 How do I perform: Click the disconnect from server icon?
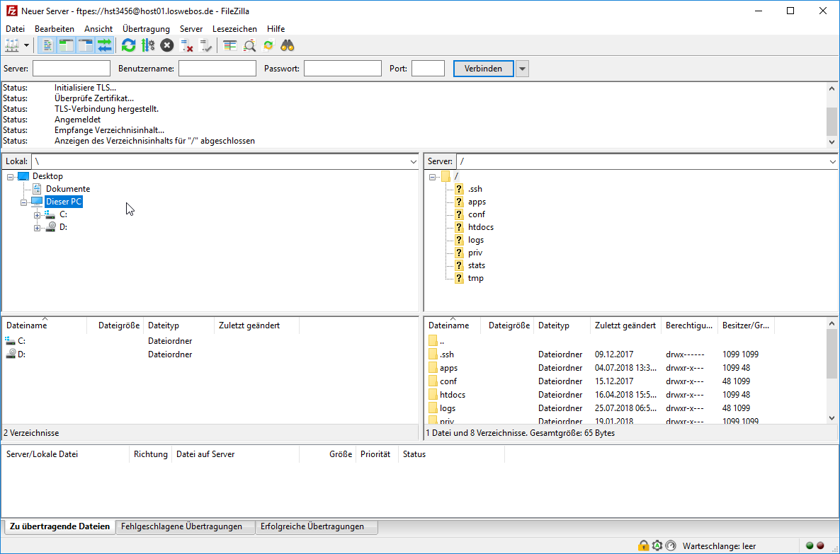(x=187, y=45)
